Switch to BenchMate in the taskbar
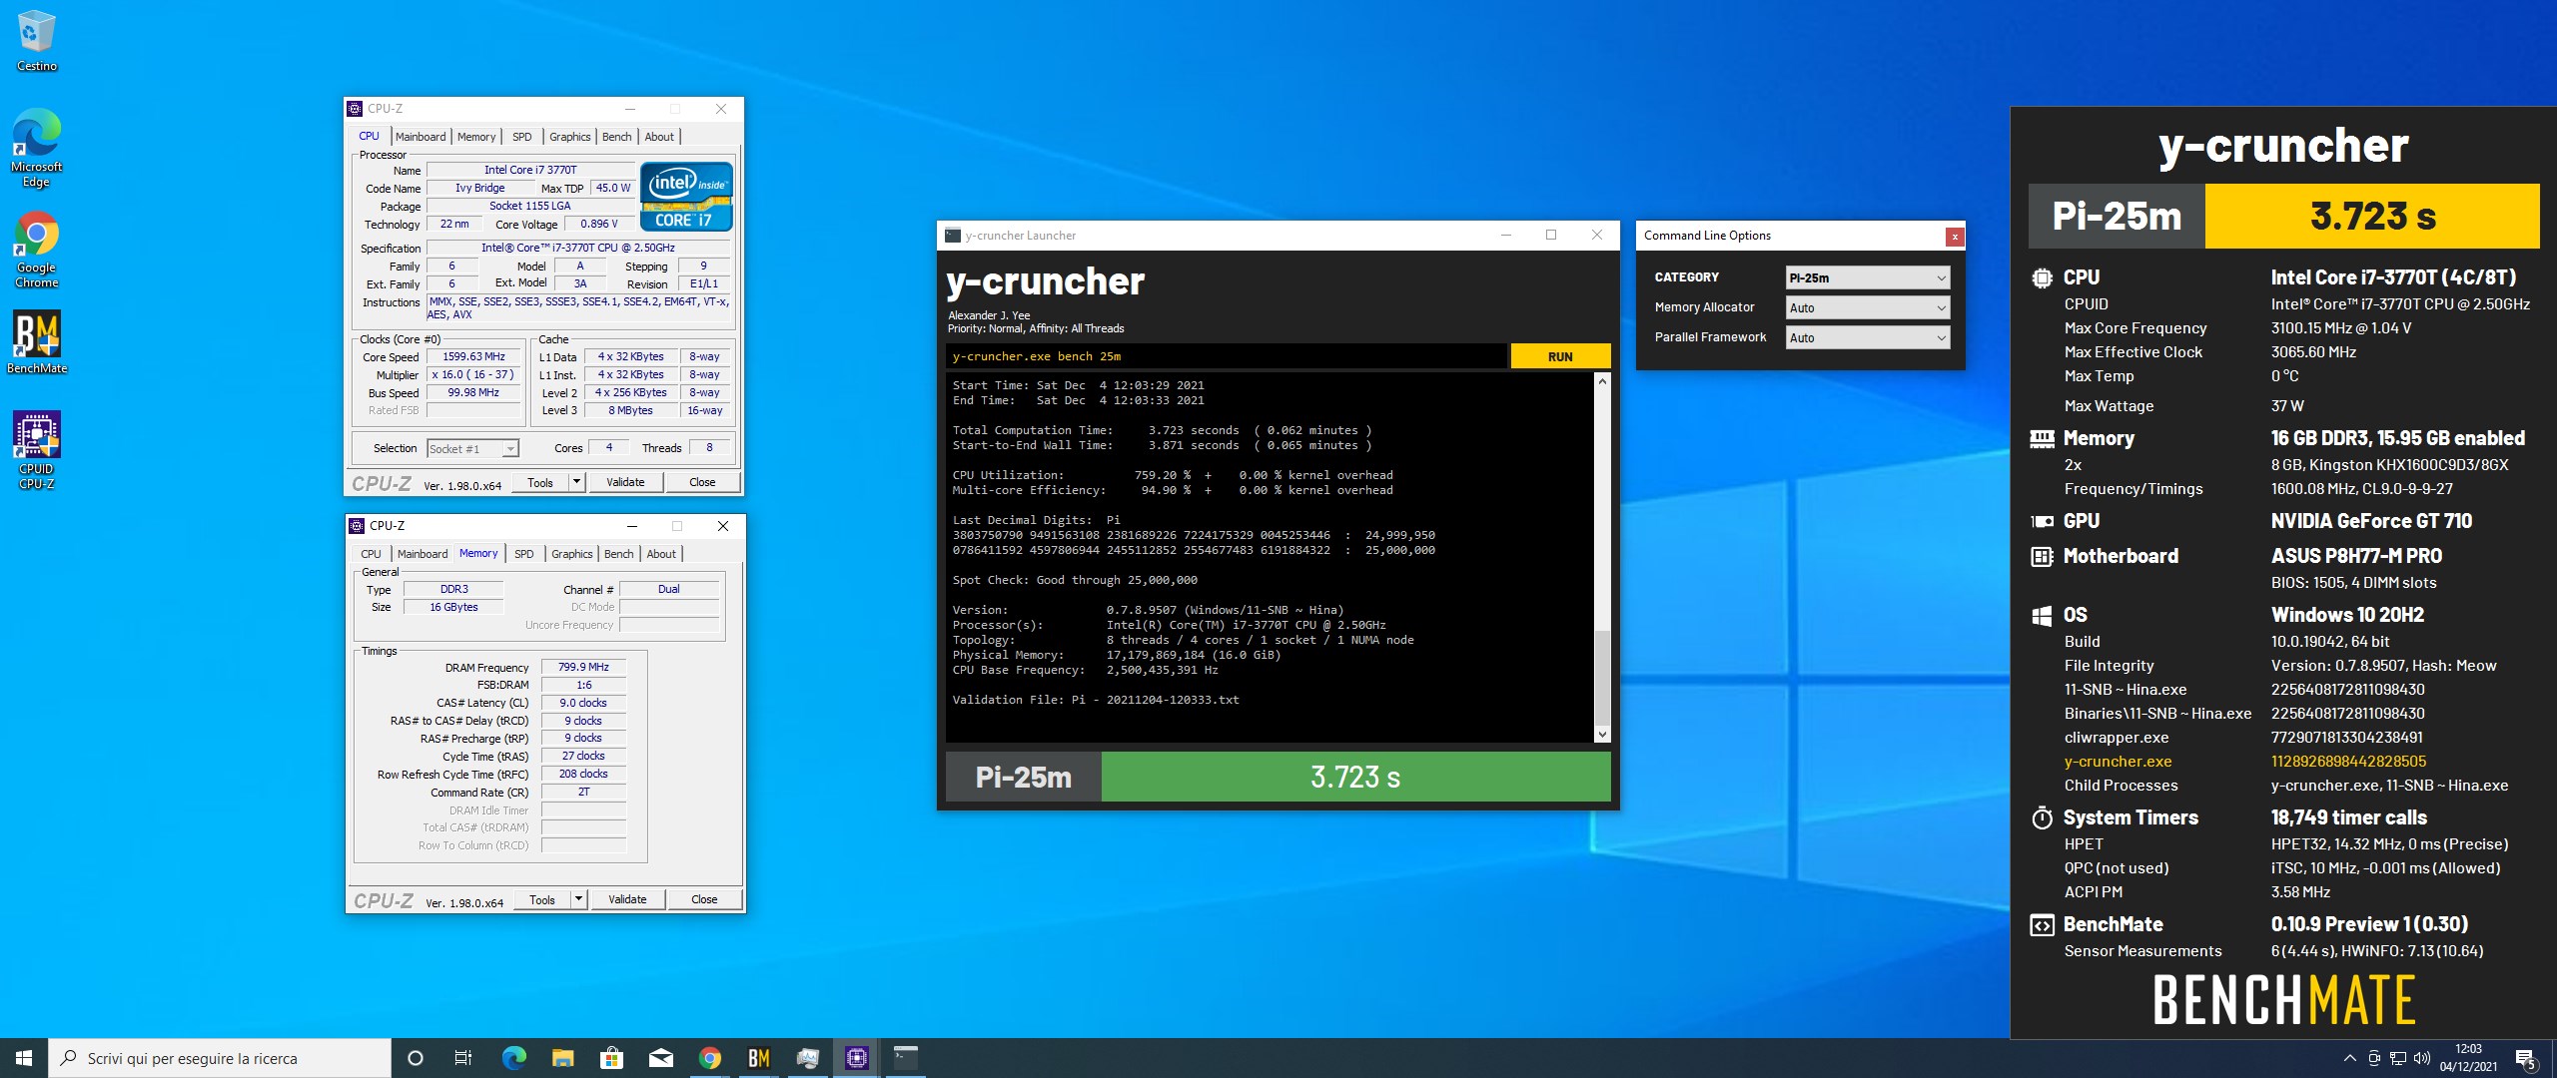This screenshot has height=1078, width=2557. pos(758,1058)
